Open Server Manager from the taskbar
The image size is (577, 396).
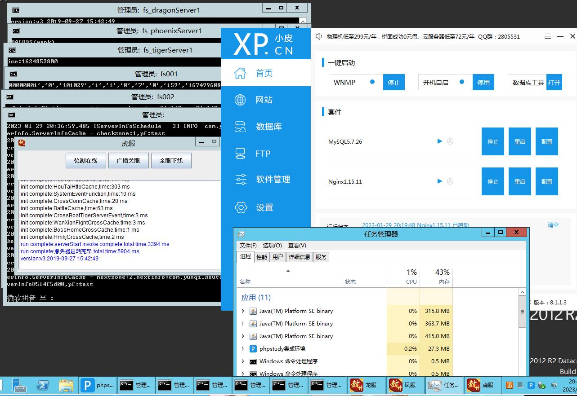pyautogui.click(x=19, y=385)
